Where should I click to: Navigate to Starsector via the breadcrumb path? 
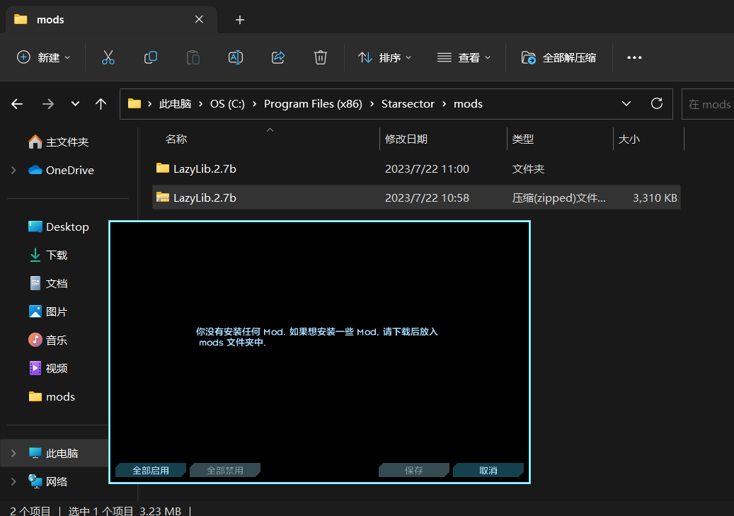[408, 103]
